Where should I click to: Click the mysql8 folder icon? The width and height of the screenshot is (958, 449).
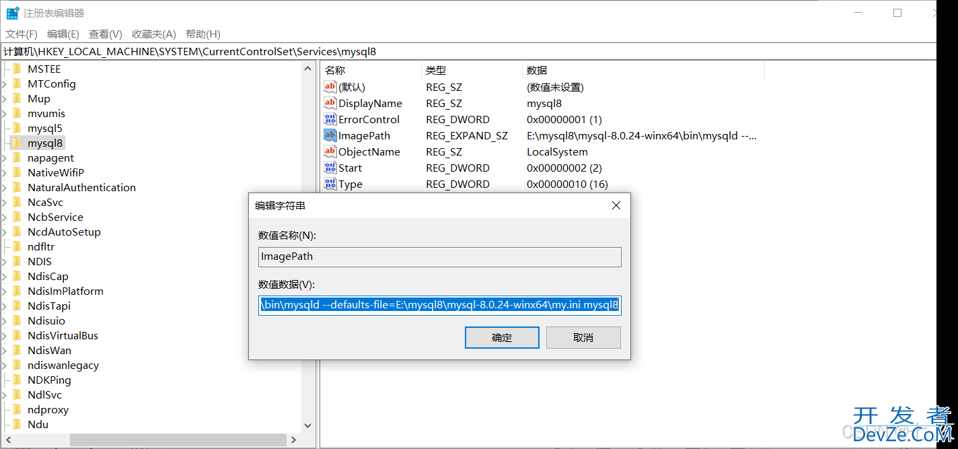pos(17,143)
